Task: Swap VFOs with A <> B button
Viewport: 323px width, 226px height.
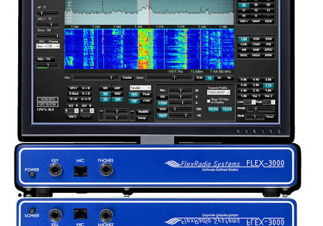Action: pyautogui.click(x=86, y=99)
